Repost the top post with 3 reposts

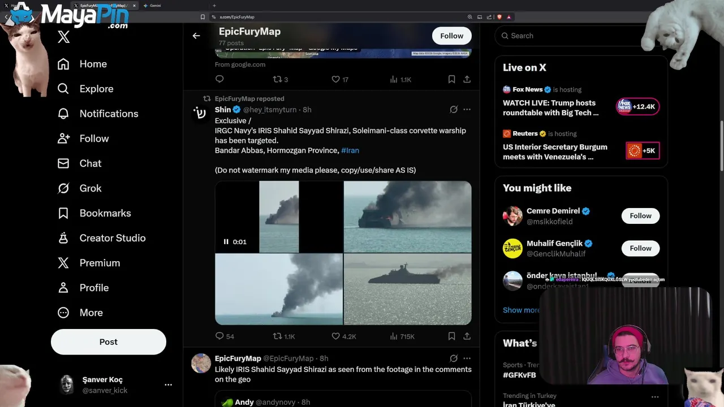(281, 80)
